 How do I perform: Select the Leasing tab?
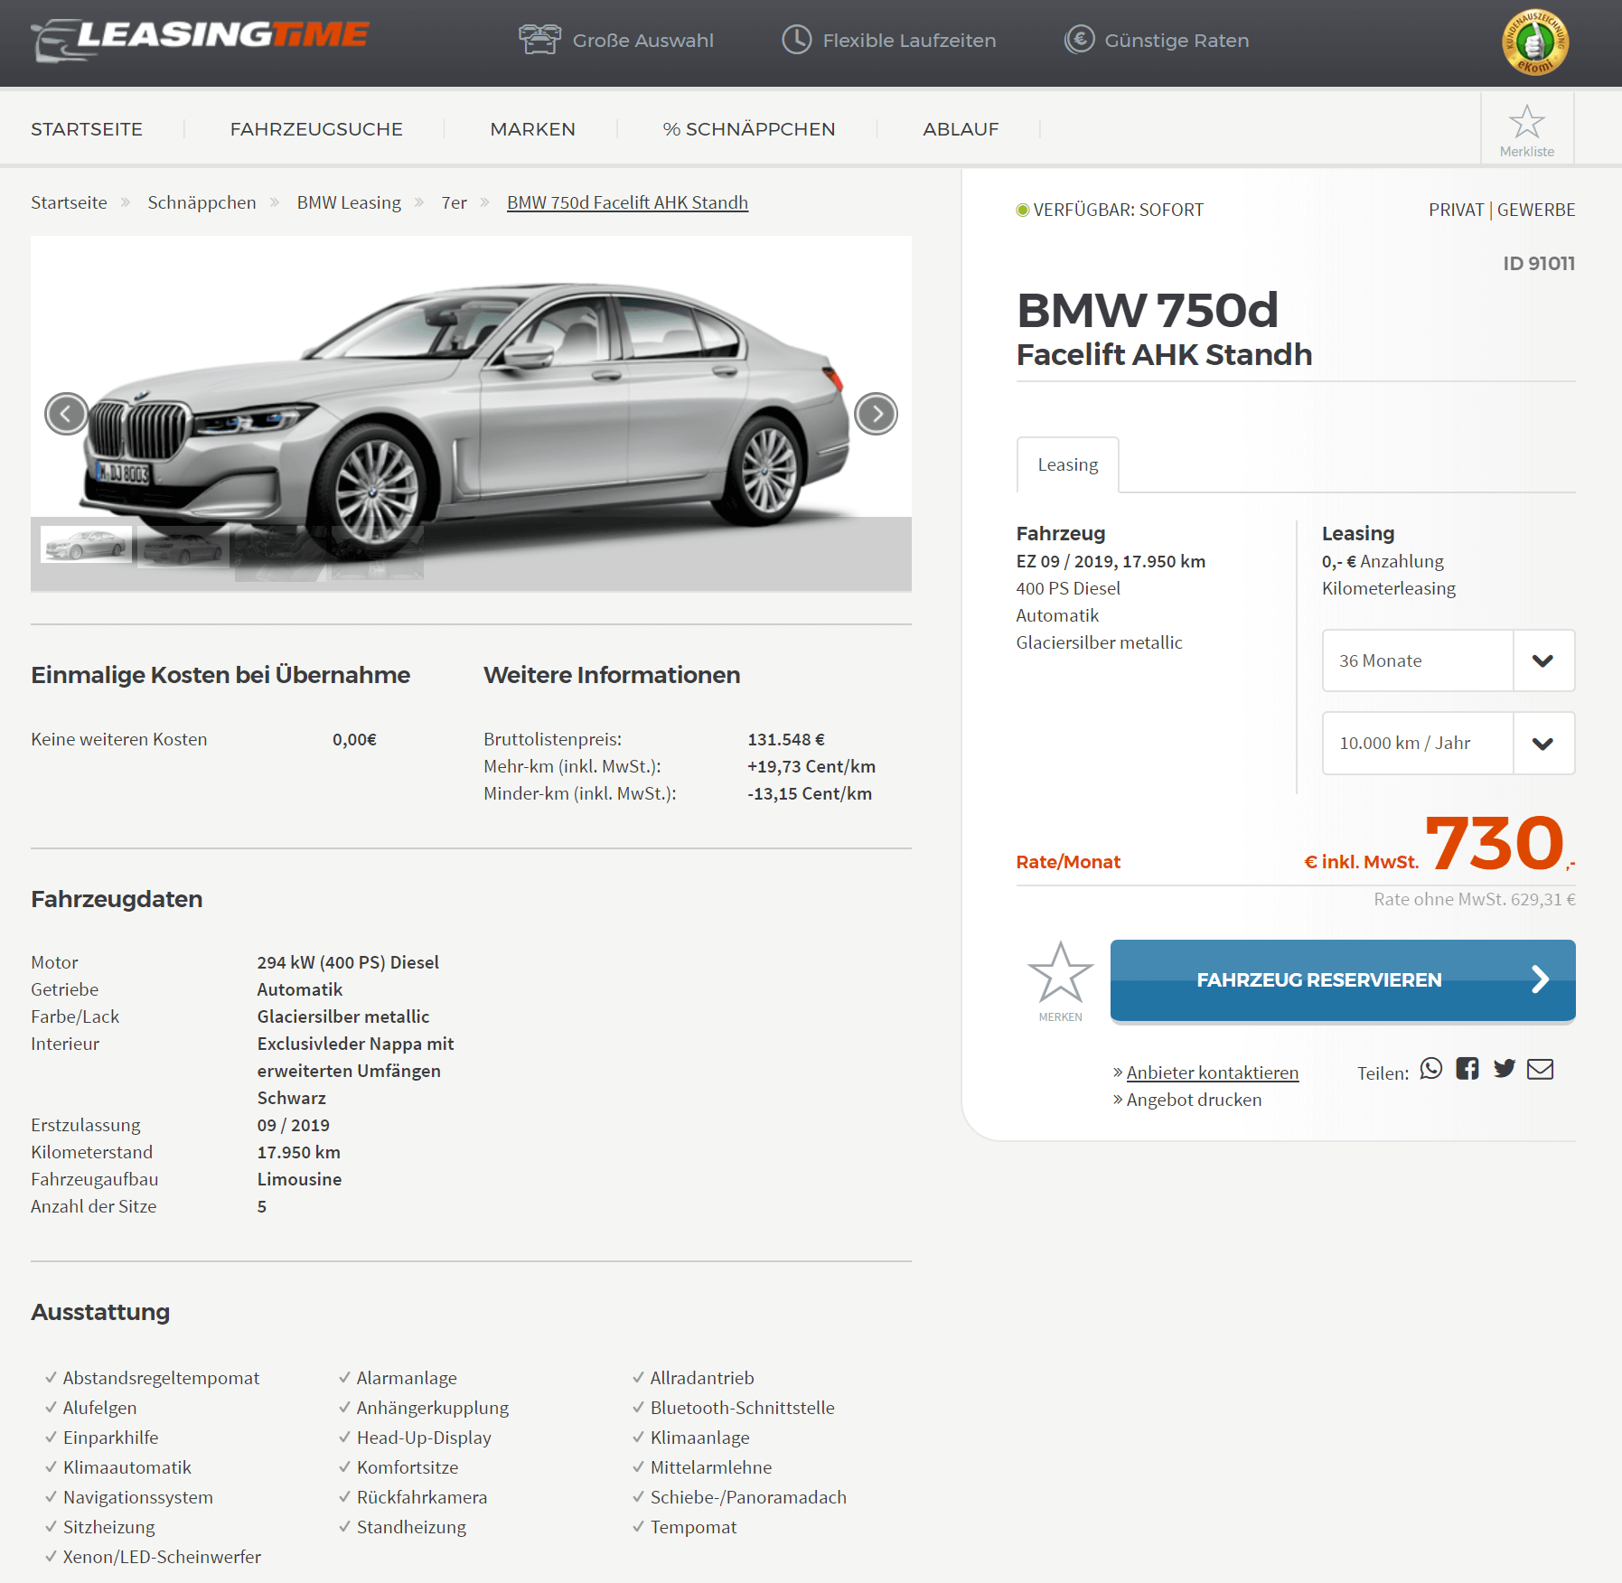(1068, 464)
